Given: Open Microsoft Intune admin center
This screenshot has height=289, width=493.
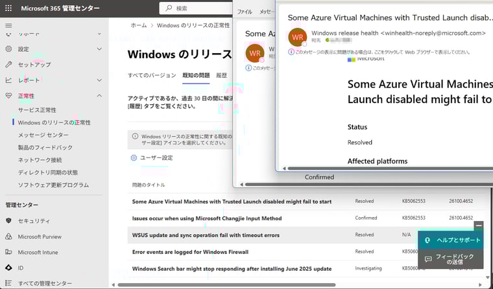Looking at the screenshot, I should tap(38, 252).
